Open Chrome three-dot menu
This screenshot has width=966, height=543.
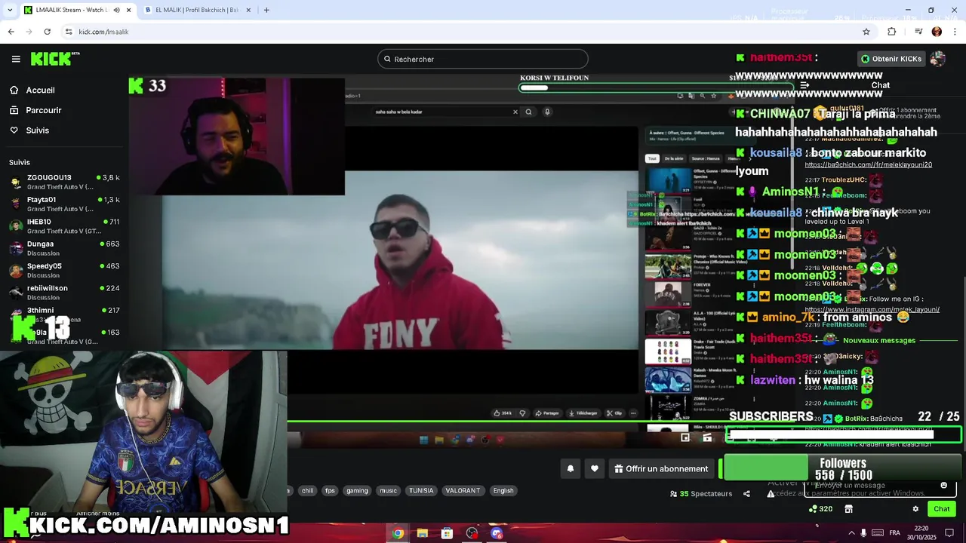point(955,32)
